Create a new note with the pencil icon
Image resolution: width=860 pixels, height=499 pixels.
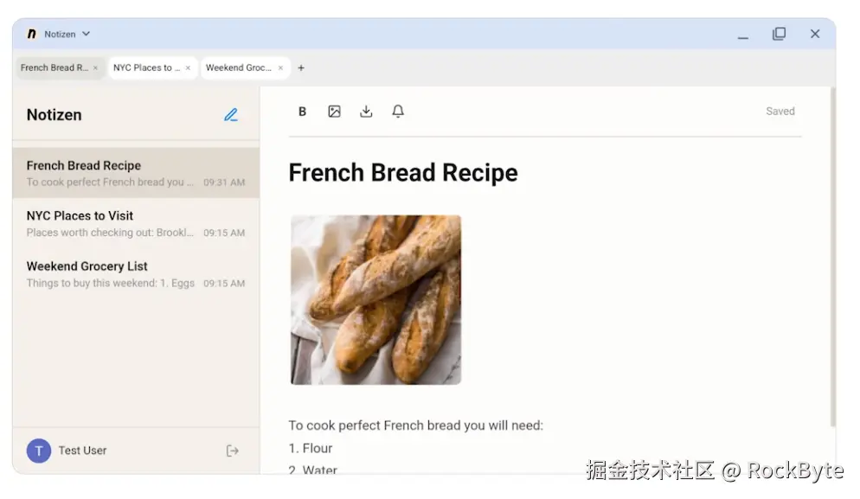[x=231, y=115]
